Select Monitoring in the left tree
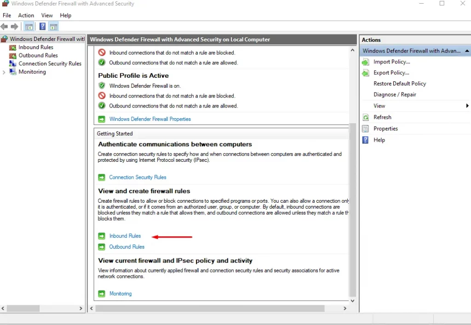The height and width of the screenshot is (325, 471). [32, 72]
